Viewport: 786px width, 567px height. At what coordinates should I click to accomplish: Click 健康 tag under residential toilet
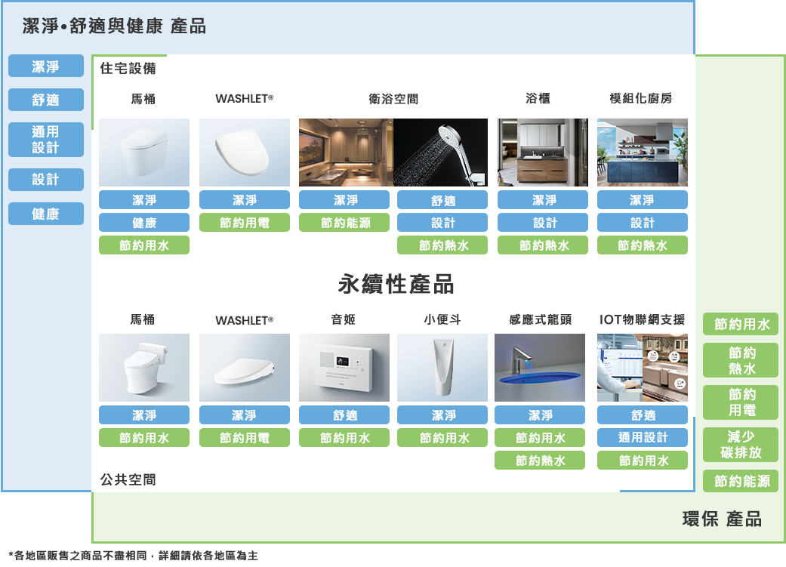pyautogui.click(x=144, y=223)
